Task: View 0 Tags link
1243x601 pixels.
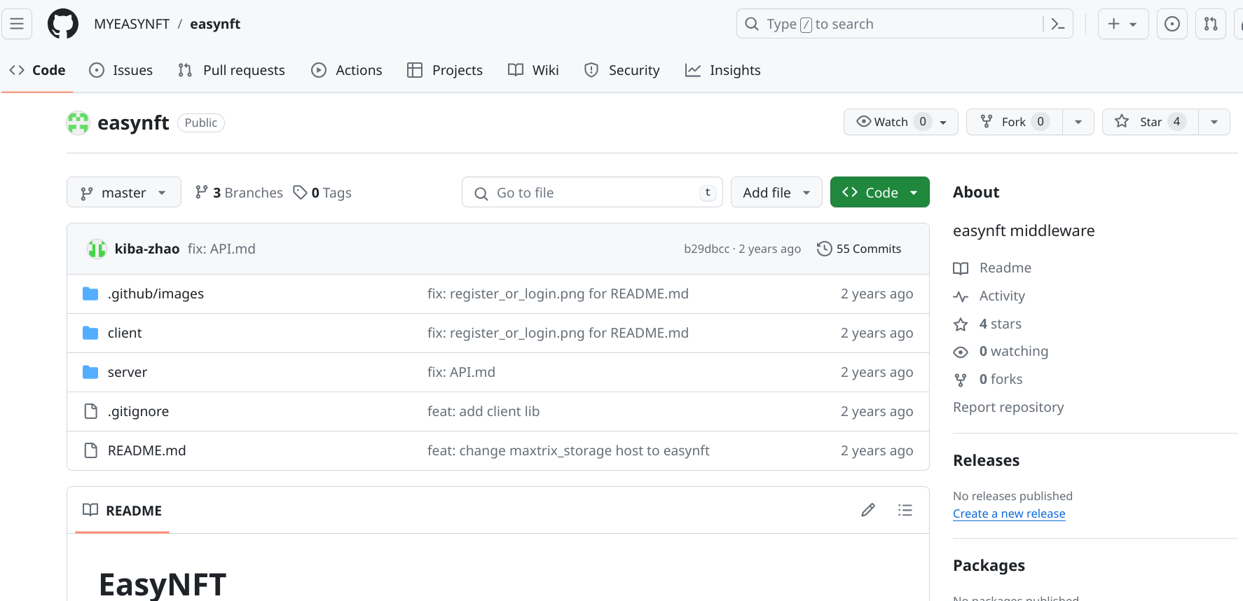Action: pos(322,193)
